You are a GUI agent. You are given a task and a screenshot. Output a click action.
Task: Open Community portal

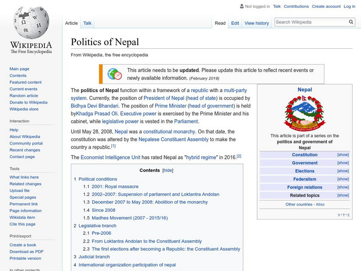26,143
